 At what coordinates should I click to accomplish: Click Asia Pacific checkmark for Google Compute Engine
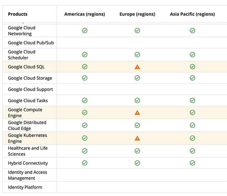pyautogui.click(x=192, y=113)
